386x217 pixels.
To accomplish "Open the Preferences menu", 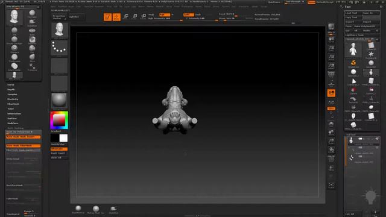I will click(x=188, y=7).
